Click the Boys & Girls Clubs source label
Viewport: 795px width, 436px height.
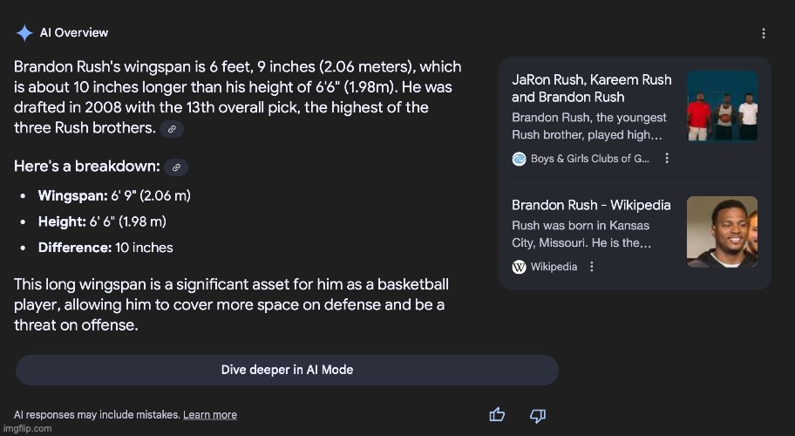click(x=589, y=159)
